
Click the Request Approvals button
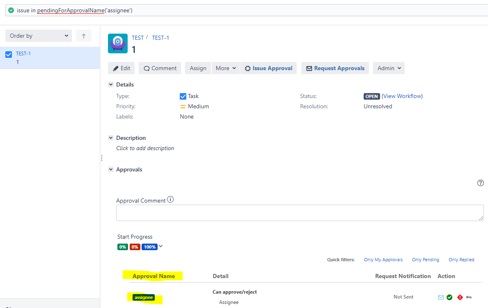[335, 68]
